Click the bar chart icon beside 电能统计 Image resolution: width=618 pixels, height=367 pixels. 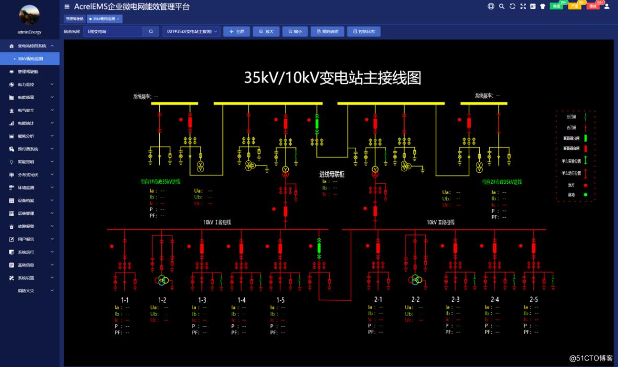(11, 123)
